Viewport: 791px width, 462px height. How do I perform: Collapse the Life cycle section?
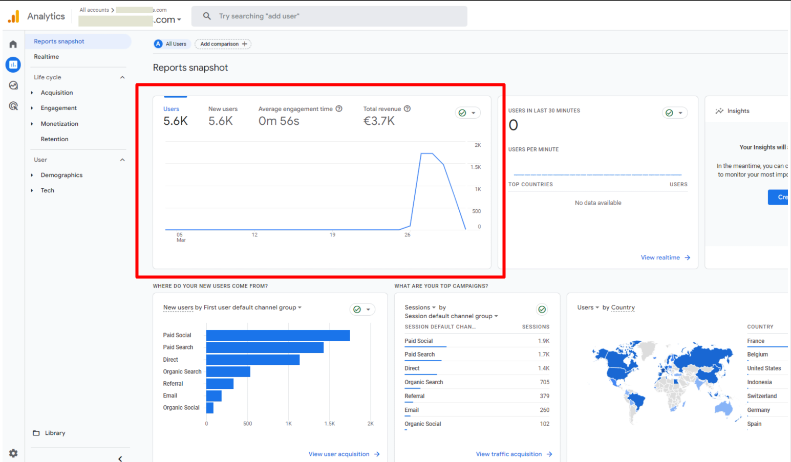(x=122, y=77)
